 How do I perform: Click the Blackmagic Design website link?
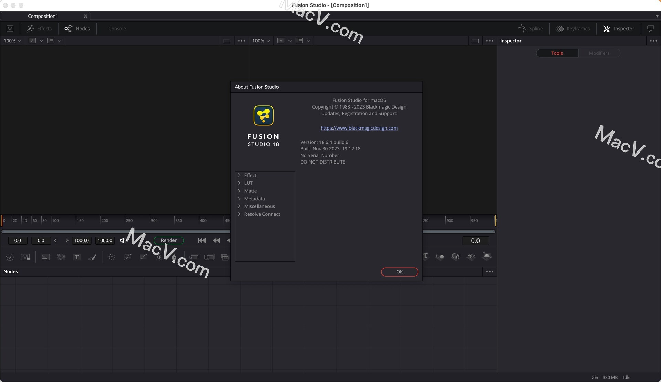click(x=358, y=128)
